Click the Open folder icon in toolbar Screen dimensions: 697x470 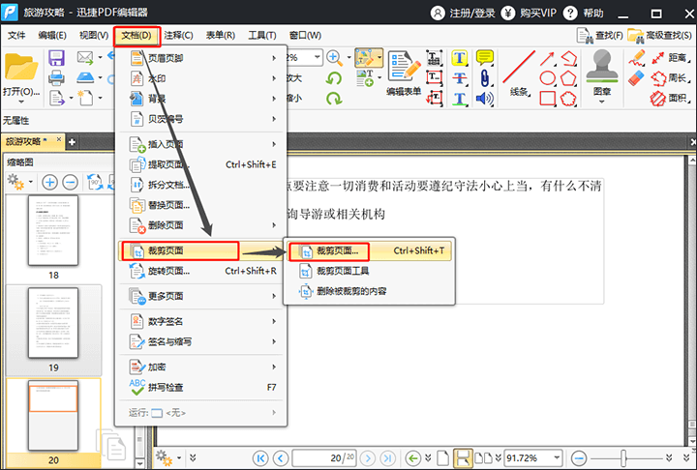coord(21,68)
